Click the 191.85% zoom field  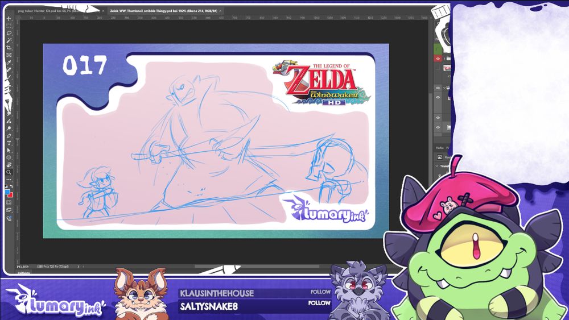tap(23, 267)
